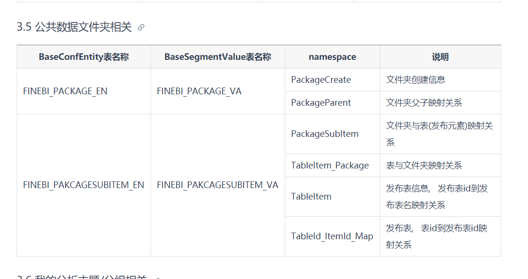Click the 表与文件夹映射关系 description text
The height and width of the screenshot is (279, 528).
tap(424, 166)
